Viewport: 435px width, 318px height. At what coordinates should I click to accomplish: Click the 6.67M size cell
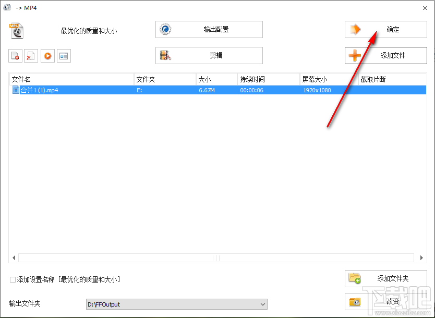click(207, 90)
